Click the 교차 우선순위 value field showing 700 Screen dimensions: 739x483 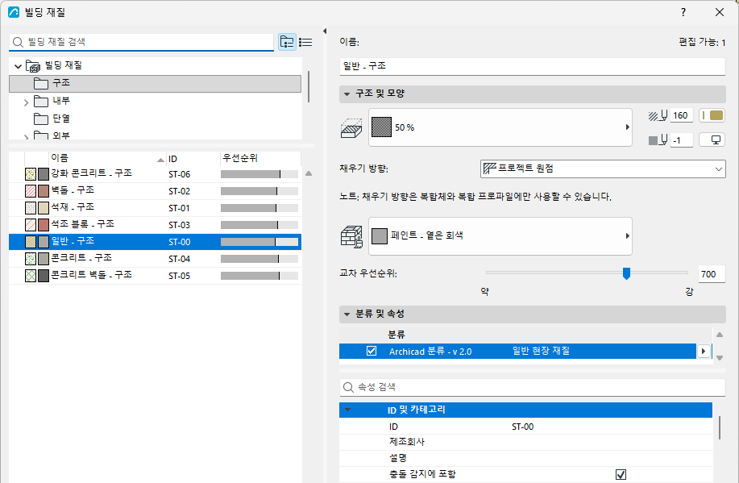(711, 274)
